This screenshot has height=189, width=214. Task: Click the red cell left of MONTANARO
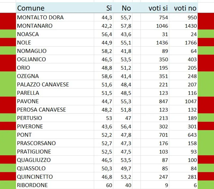click(8, 26)
